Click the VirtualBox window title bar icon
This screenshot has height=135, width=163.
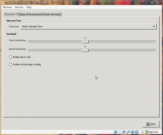point(3,3)
